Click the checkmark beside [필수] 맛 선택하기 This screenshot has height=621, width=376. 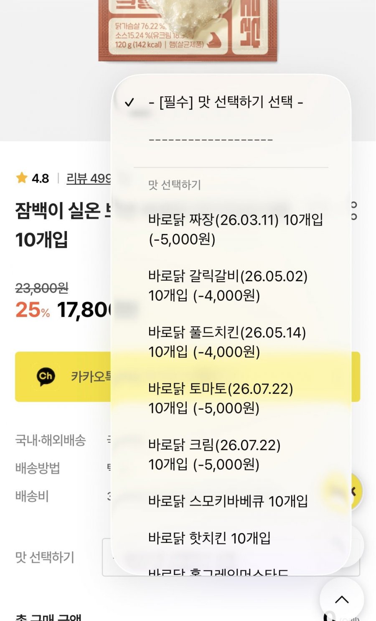click(130, 102)
